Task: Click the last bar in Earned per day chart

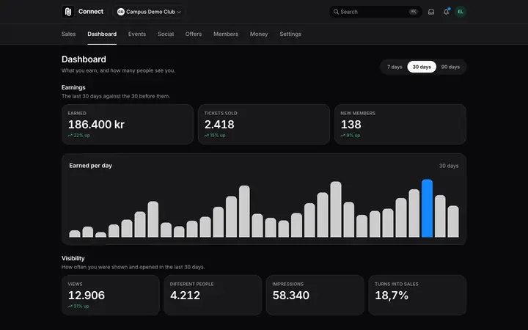Action: [453, 221]
